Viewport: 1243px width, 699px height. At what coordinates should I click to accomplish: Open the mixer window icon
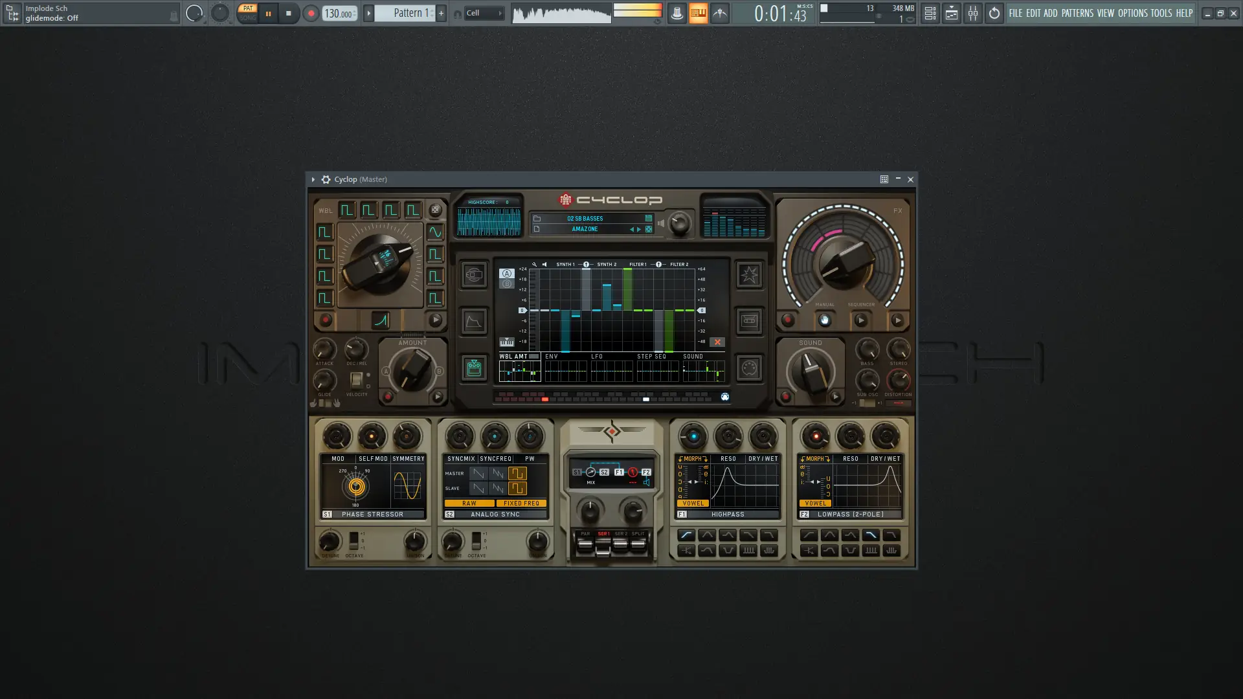(x=973, y=13)
